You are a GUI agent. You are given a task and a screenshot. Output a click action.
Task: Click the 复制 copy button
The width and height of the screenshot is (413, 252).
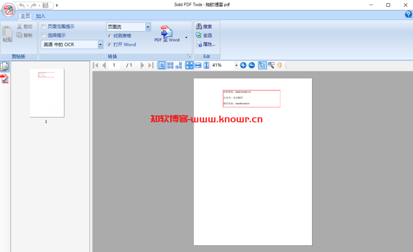(24, 35)
